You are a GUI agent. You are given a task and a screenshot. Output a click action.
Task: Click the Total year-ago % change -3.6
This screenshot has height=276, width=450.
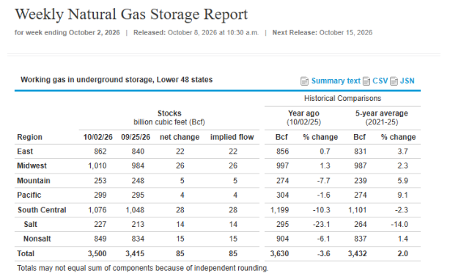[x=323, y=253]
